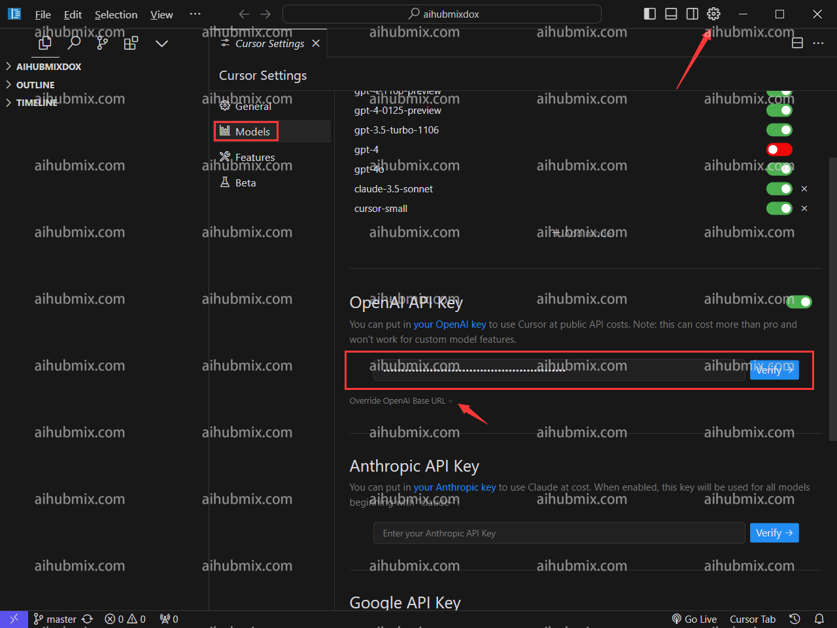Click the cursor-small model name
The width and height of the screenshot is (837, 628).
(381, 208)
